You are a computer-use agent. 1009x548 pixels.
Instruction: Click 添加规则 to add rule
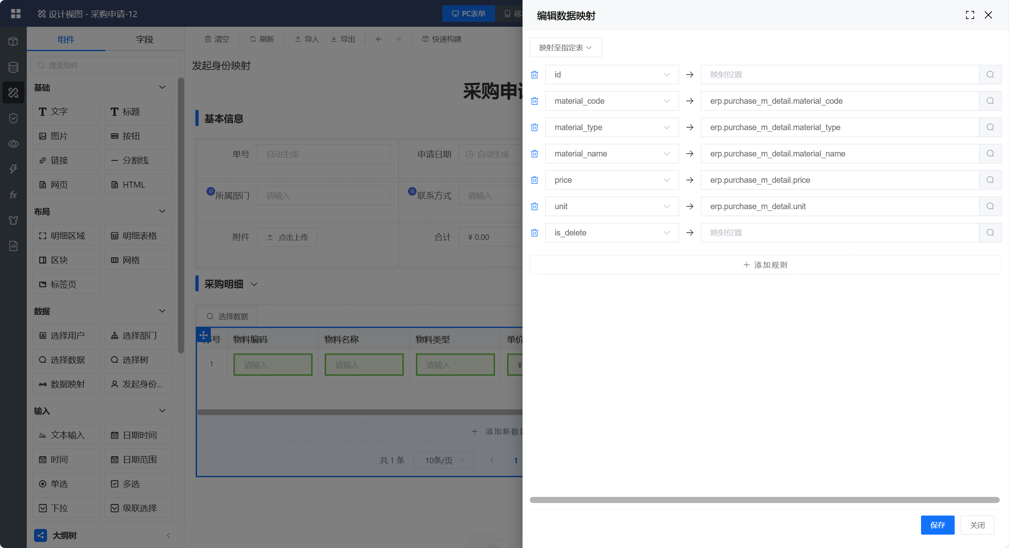[x=765, y=265]
